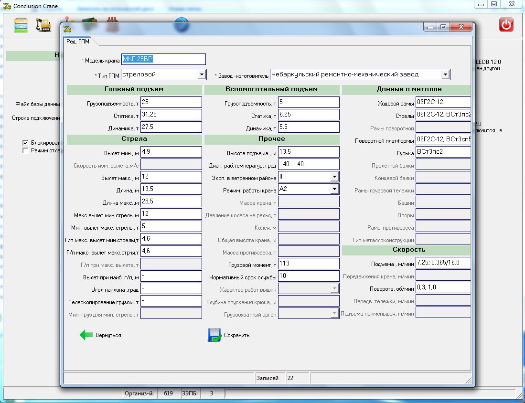Click the Вылет макс., м field
The width and height of the screenshot is (525, 403).
pos(171,177)
